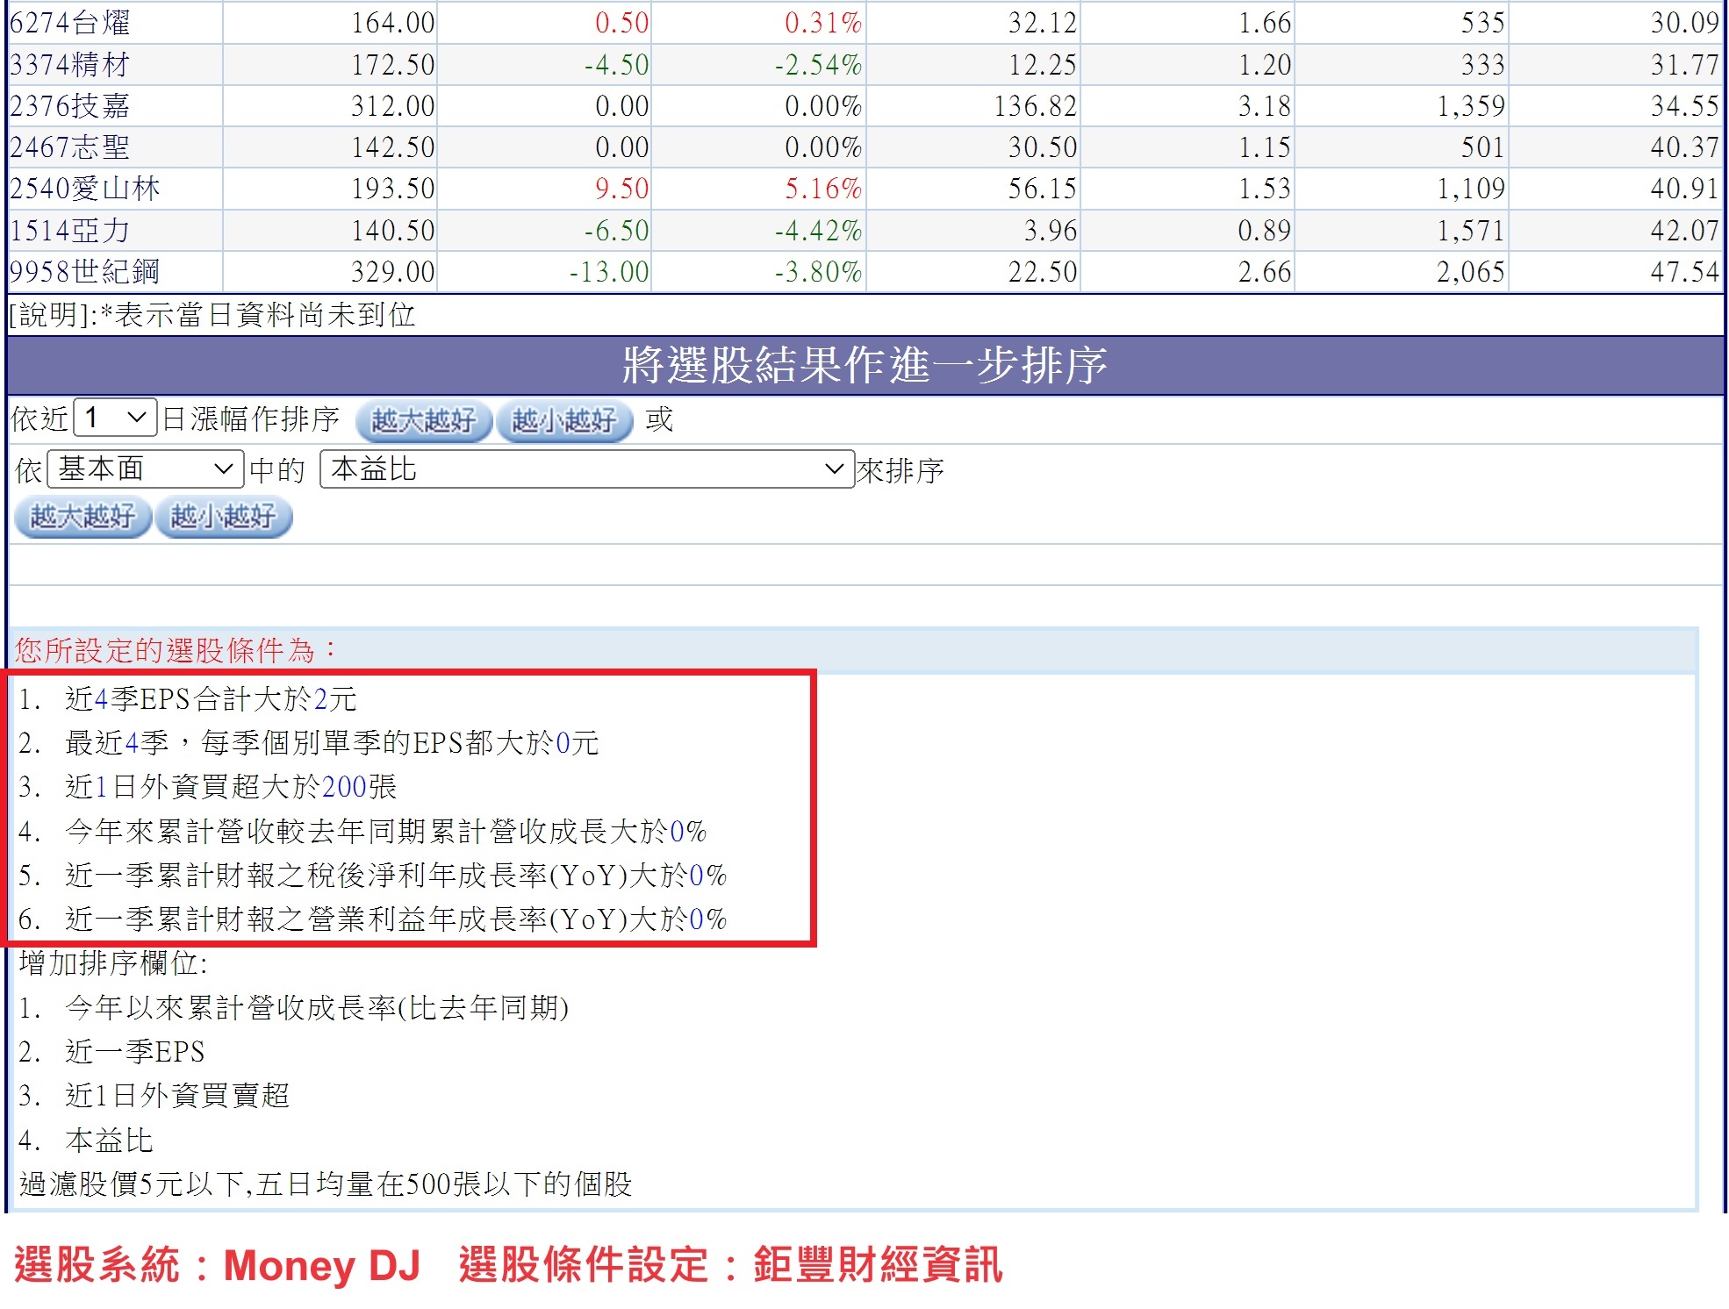
Task: Click 越大越好 button beside 日漲幅作排序
Action: (x=423, y=421)
